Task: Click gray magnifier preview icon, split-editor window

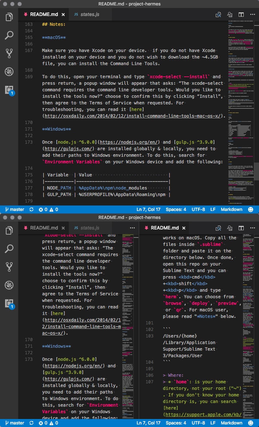Action: (x=230, y=228)
